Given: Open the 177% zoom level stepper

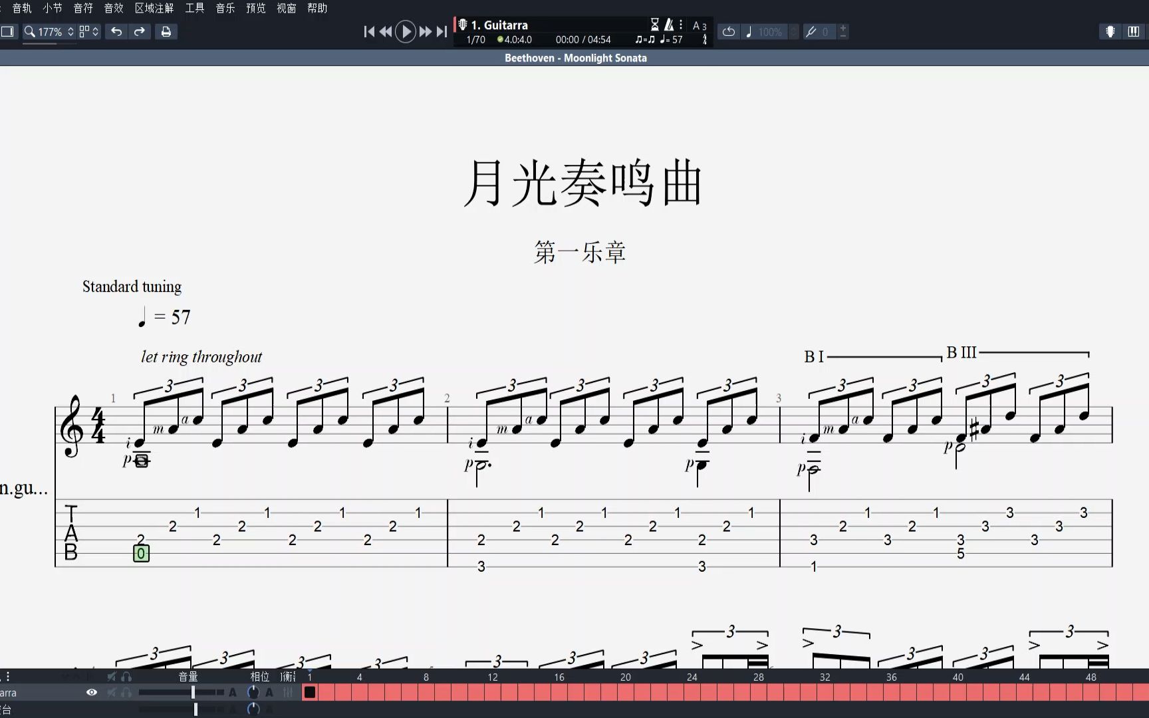Looking at the screenshot, I should click(70, 31).
